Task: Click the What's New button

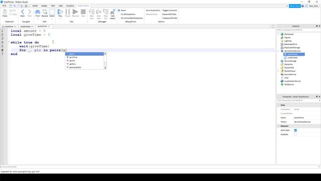Action: [294, 6]
